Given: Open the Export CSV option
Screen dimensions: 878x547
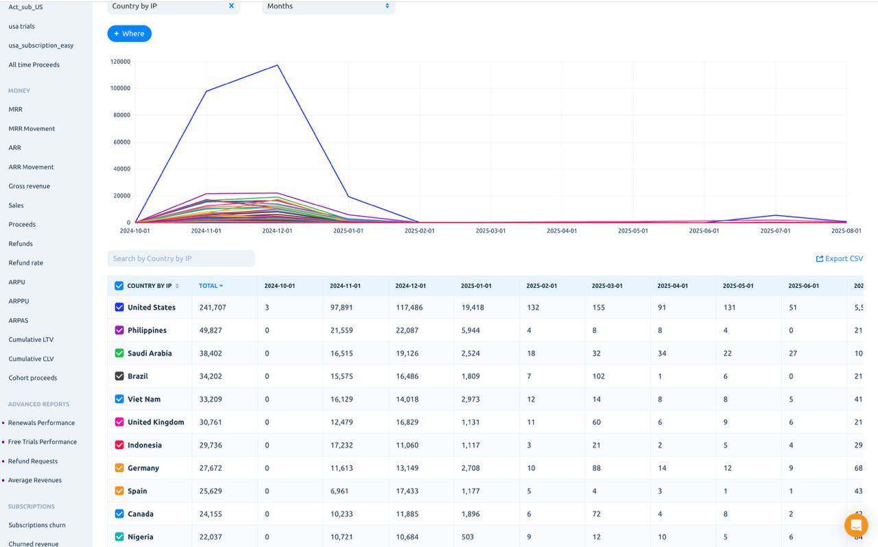Looking at the screenshot, I should 839,258.
